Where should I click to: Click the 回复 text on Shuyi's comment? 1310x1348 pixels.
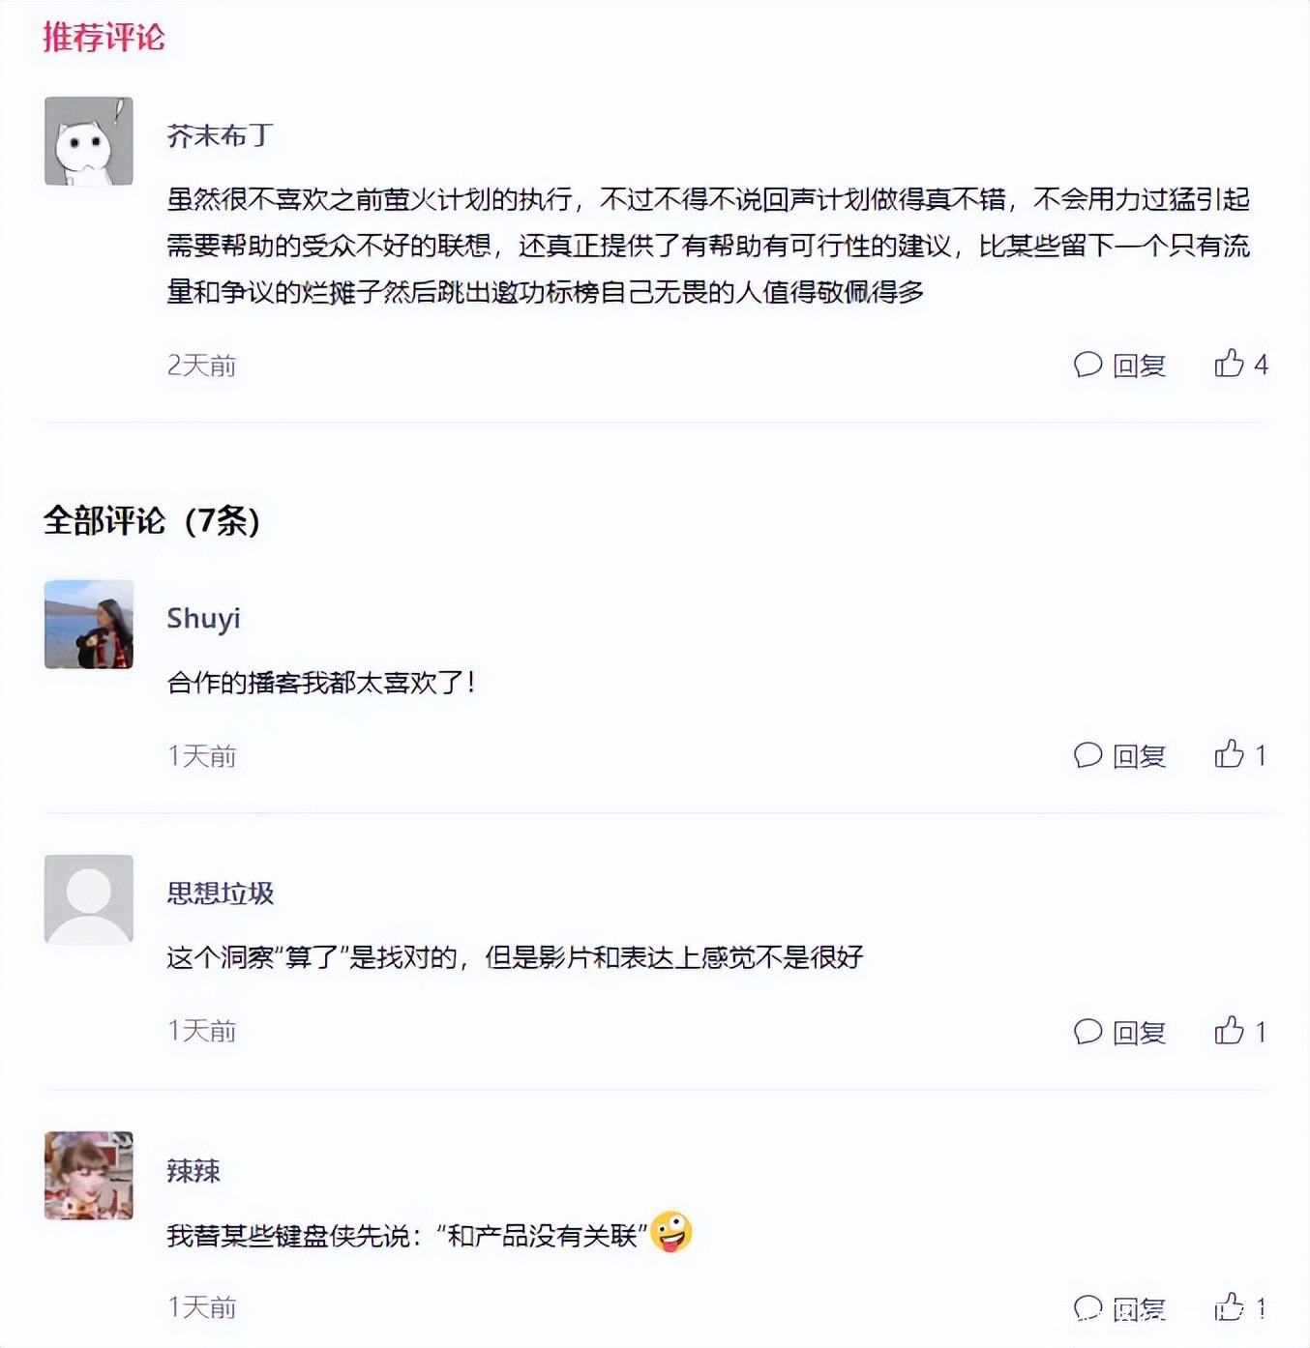click(x=1140, y=756)
